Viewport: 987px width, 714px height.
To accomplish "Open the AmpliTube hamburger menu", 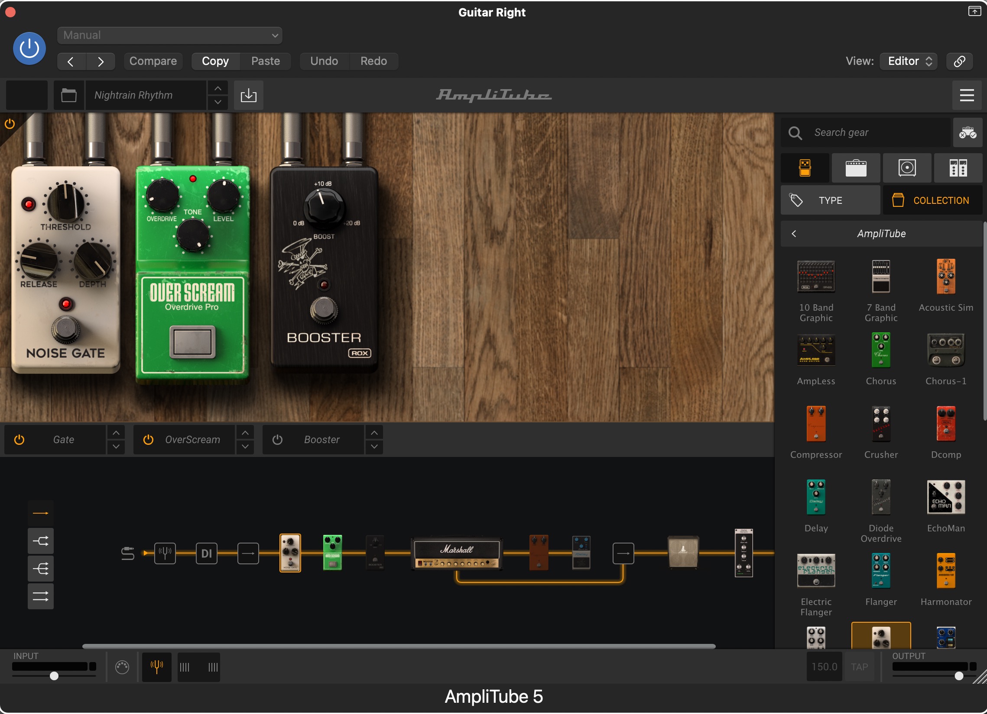I will [967, 95].
